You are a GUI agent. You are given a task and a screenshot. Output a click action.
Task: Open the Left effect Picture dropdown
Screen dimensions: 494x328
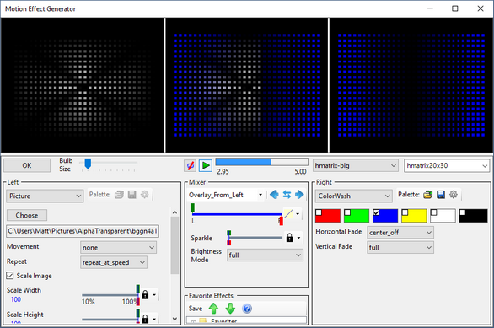(x=45, y=196)
